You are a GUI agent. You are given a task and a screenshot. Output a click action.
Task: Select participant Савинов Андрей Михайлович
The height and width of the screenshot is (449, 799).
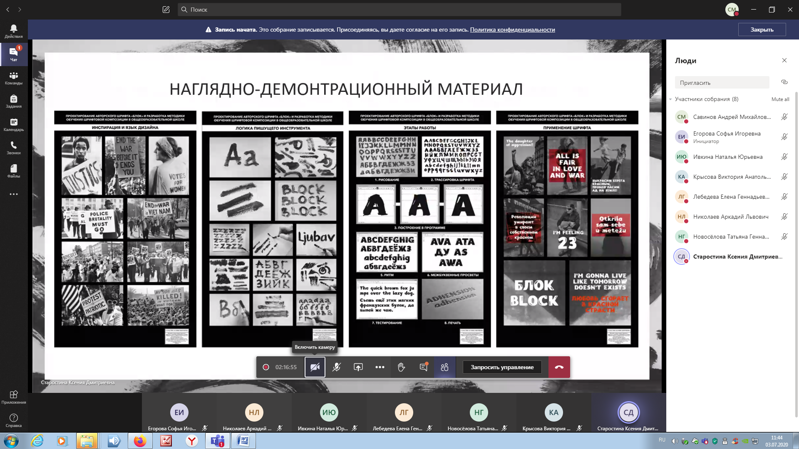coord(731,117)
